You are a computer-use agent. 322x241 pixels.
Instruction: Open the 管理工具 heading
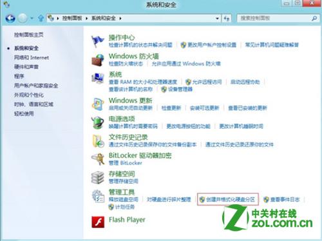click(122, 192)
